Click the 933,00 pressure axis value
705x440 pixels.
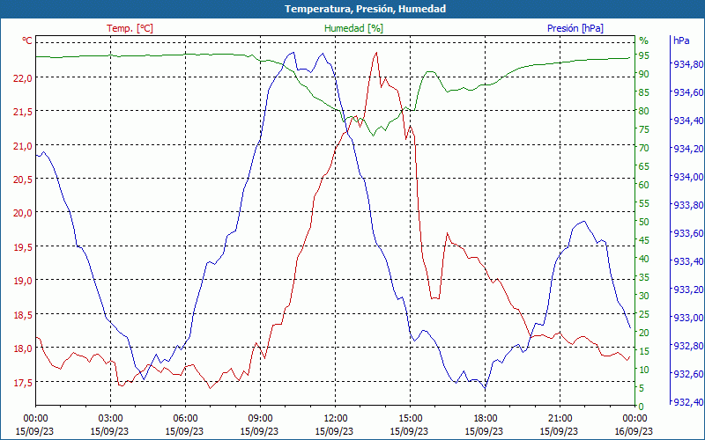pos(688,318)
